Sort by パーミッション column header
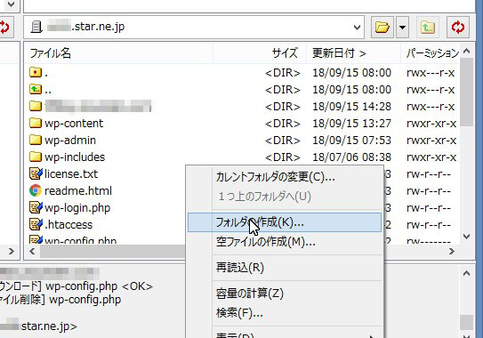The height and width of the screenshot is (338, 483). [431, 53]
